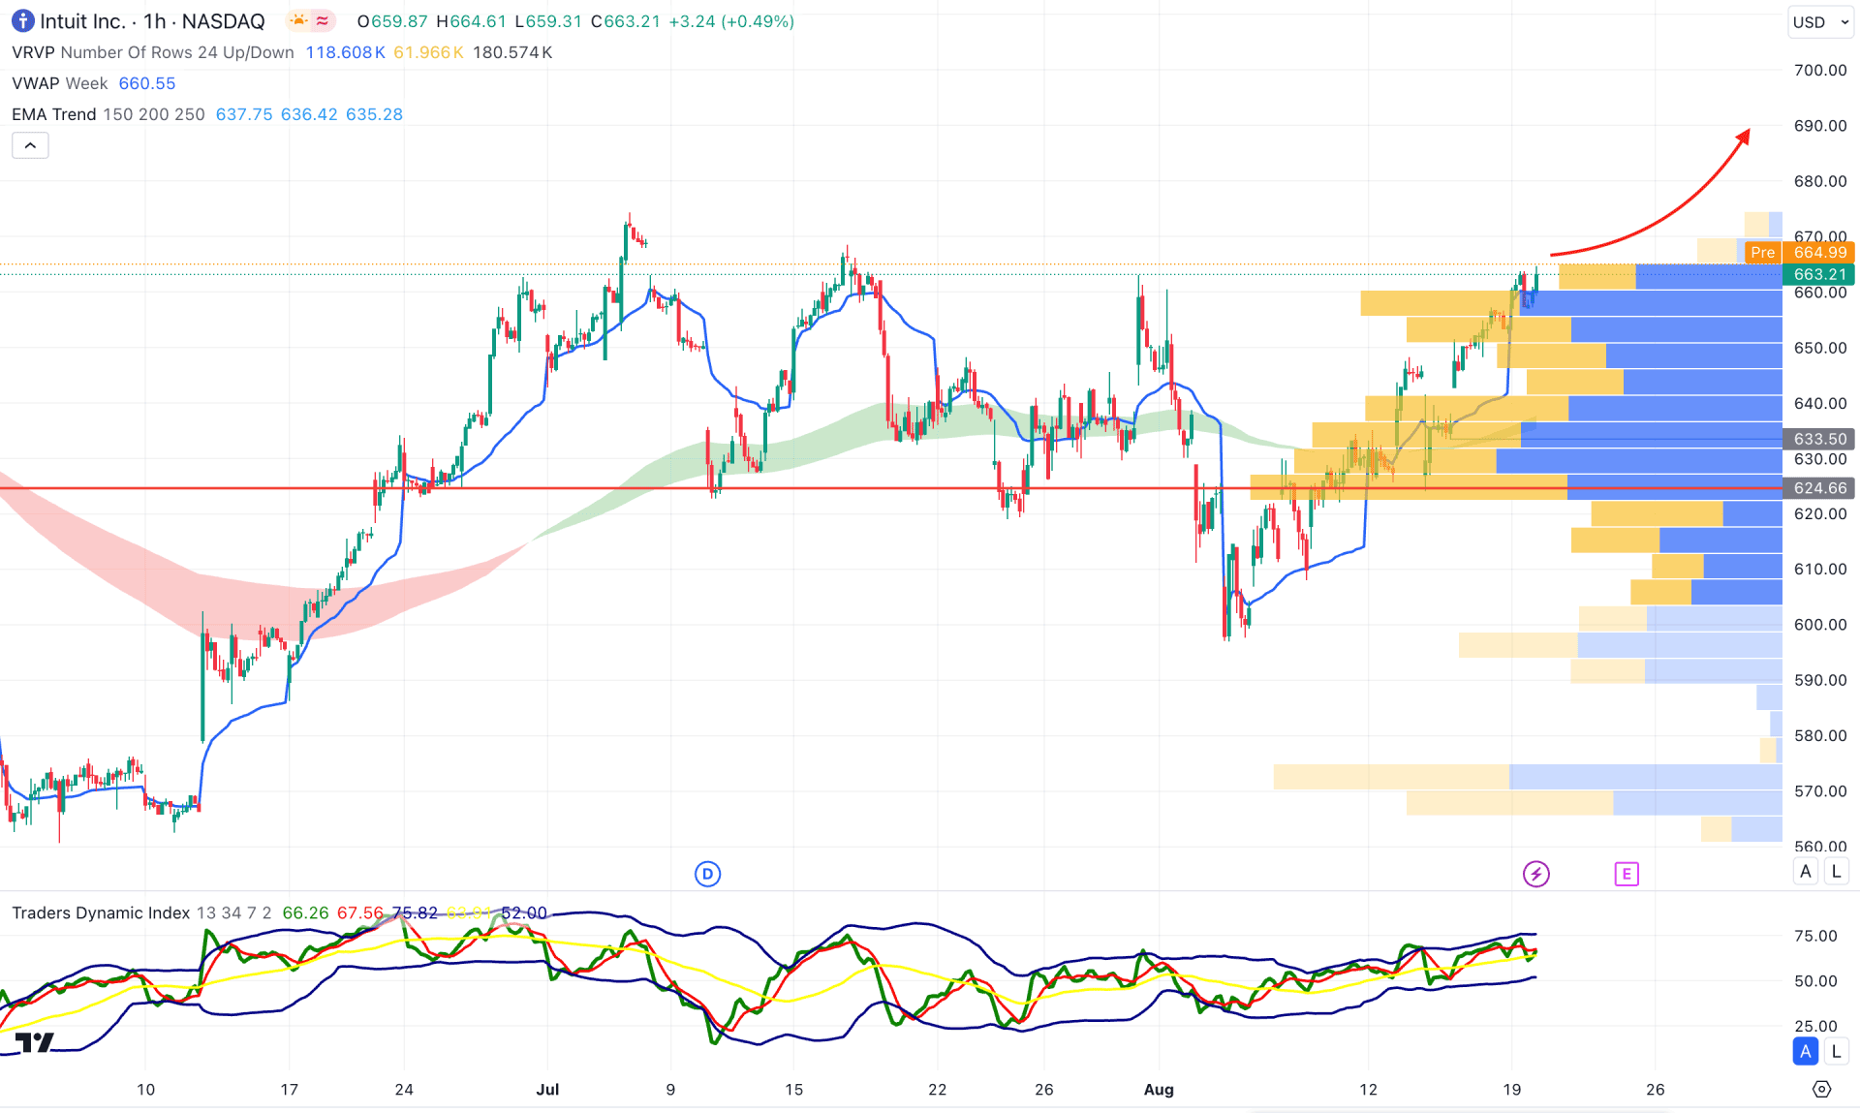Click the 663.21 current price label

click(x=1819, y=274)
